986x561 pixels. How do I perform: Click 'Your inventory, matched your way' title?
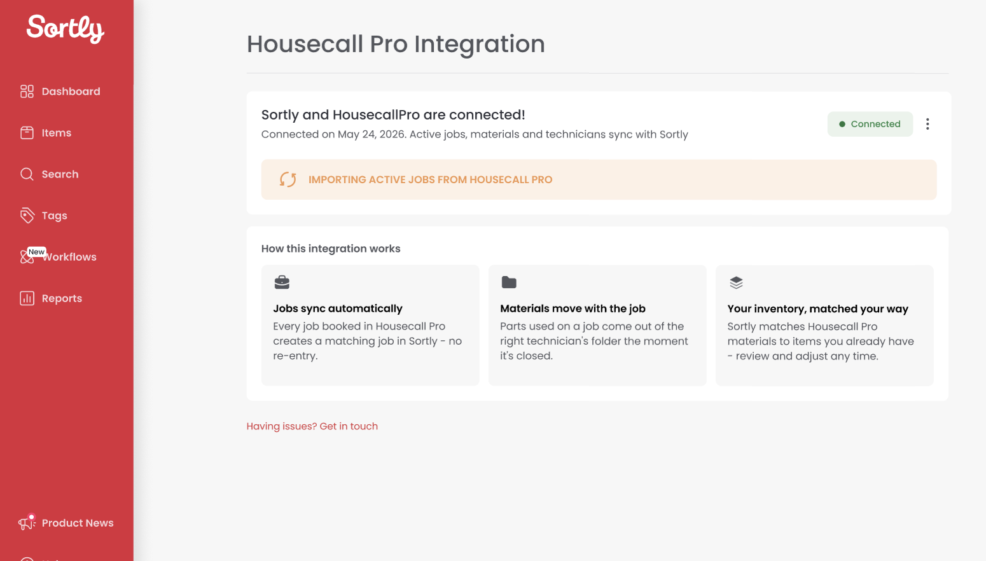coord(818,309)
